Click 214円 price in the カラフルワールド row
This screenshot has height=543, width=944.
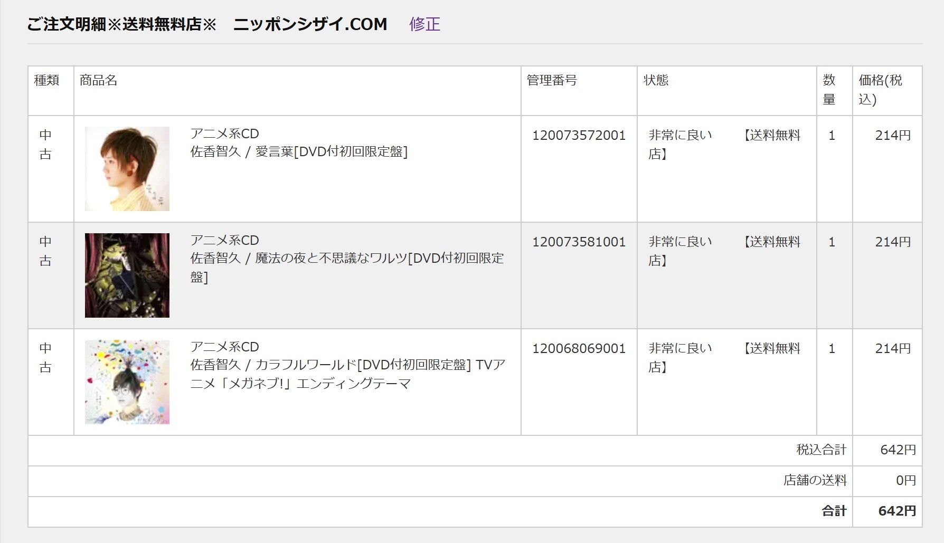[x=893, y=349]
